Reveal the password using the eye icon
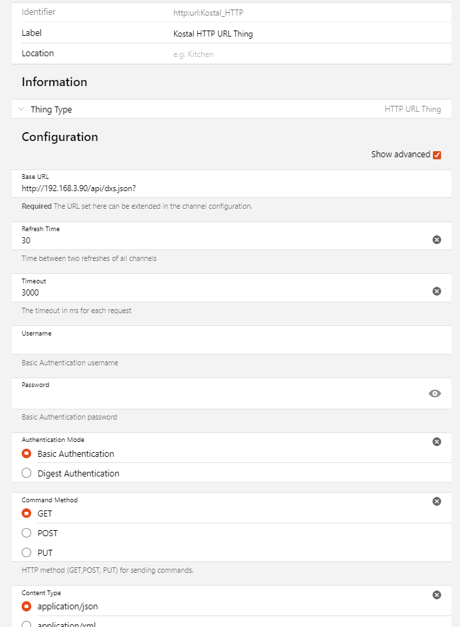 [435, 393]
